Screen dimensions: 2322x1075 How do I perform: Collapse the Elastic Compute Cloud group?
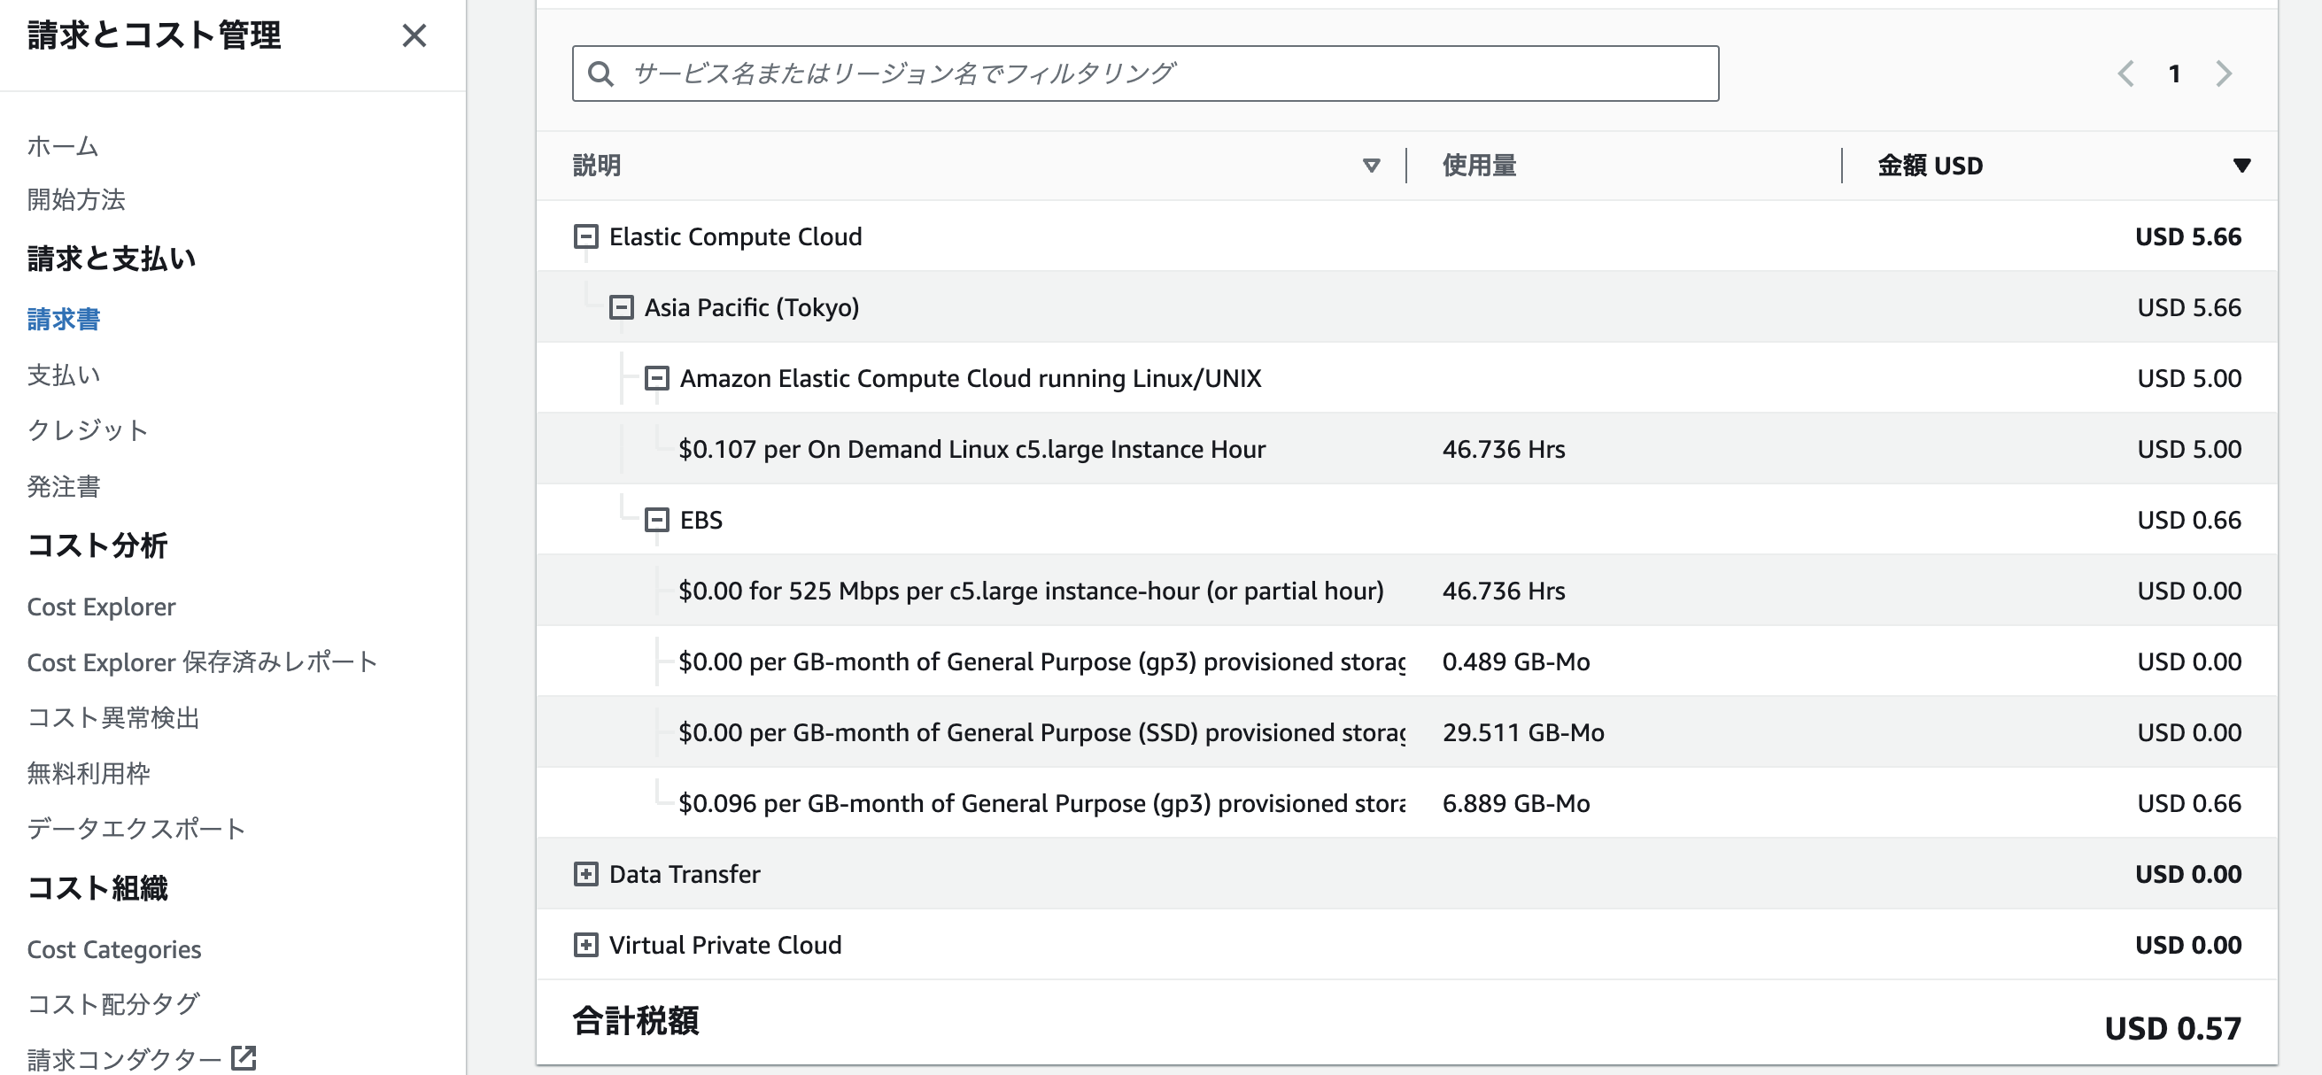(x=586, y=236)
